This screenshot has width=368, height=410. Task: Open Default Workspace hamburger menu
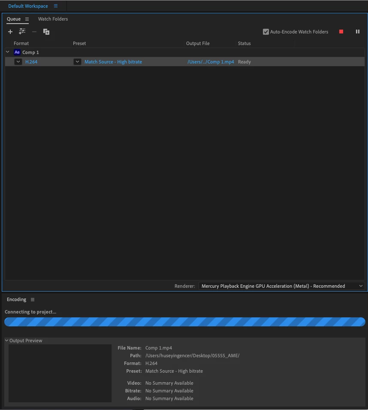56,6
